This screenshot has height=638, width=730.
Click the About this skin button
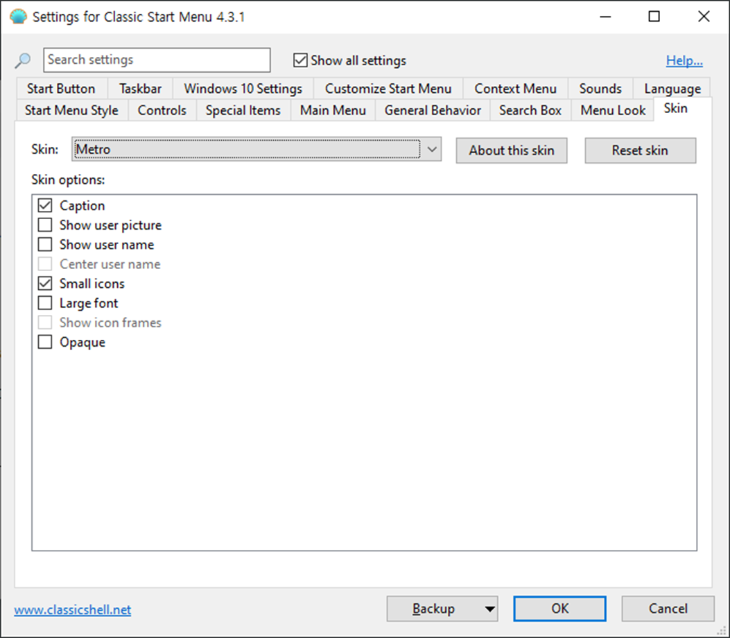pyautogui.click(x=511, y=150)
